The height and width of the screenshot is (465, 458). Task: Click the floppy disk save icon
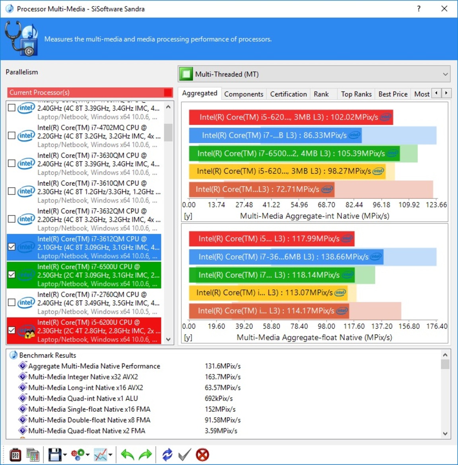(x=55, y=455)
